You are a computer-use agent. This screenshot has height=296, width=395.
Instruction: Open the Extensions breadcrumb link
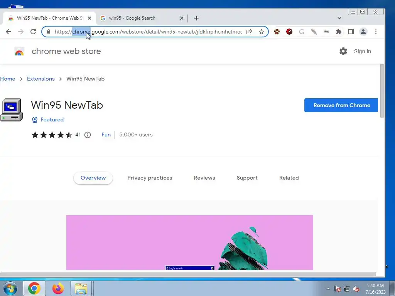[x=41, y=79]
